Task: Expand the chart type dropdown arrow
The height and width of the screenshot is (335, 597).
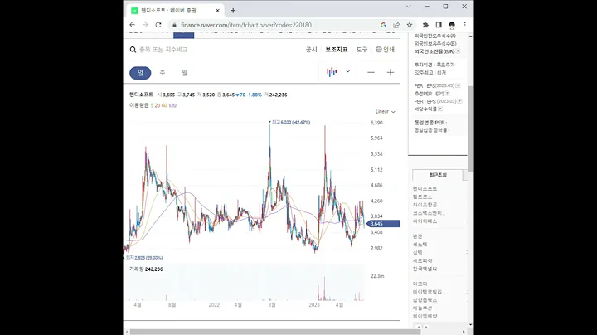Action: click(x=347, y=71)
